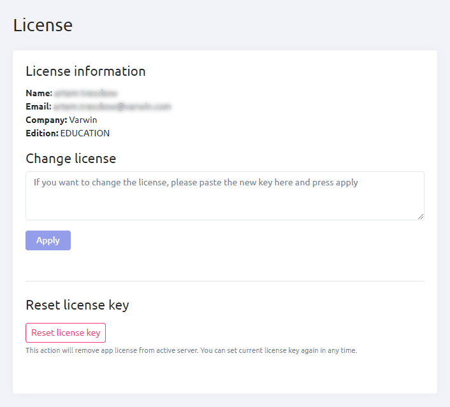Click the Name field label
Image resolution: width=450 pixels, height=407 pixels.
click(38, 93)
